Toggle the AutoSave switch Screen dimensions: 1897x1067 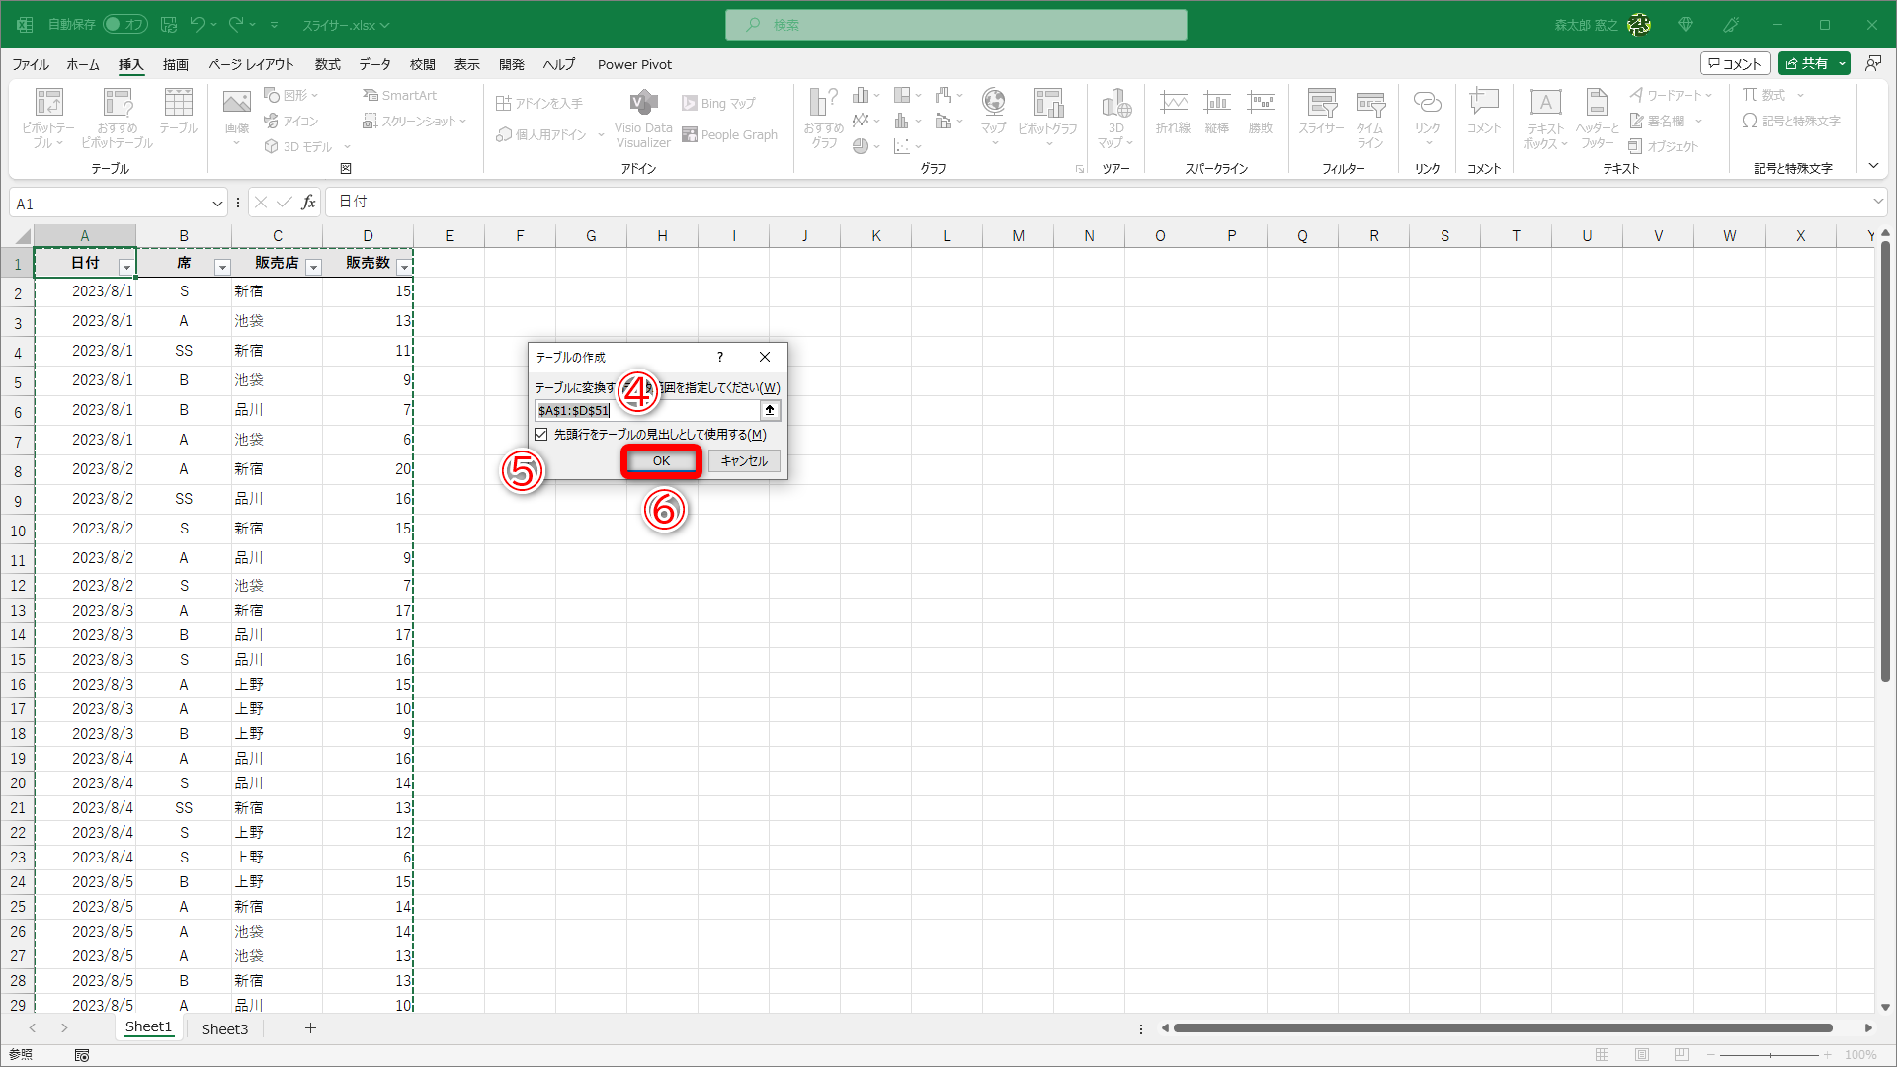[124, 24]
